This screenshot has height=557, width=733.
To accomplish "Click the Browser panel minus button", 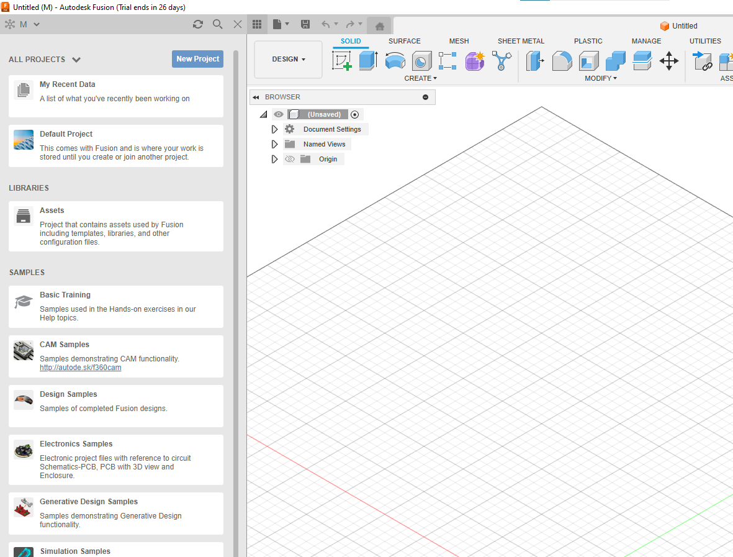I will click(x=425, y=97).
